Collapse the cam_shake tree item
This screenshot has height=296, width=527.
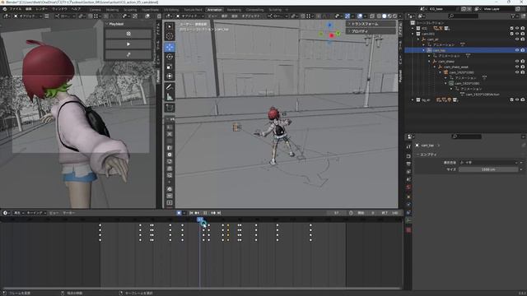tap(429, 62)
